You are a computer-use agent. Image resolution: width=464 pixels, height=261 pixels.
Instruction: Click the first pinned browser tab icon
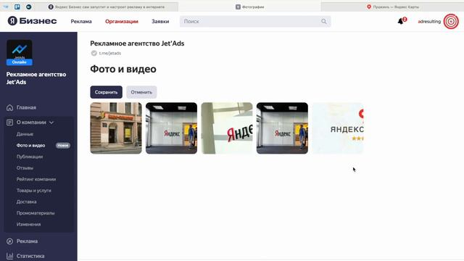coord(6,7)
